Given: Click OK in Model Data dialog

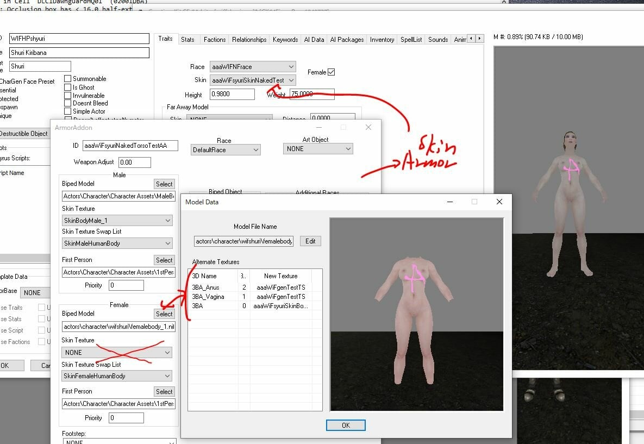Looking at the screenshot, I should pos(346,425).
